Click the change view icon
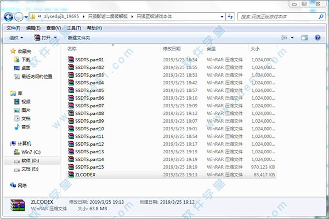The image size is (329, 219). coord(284,38)
